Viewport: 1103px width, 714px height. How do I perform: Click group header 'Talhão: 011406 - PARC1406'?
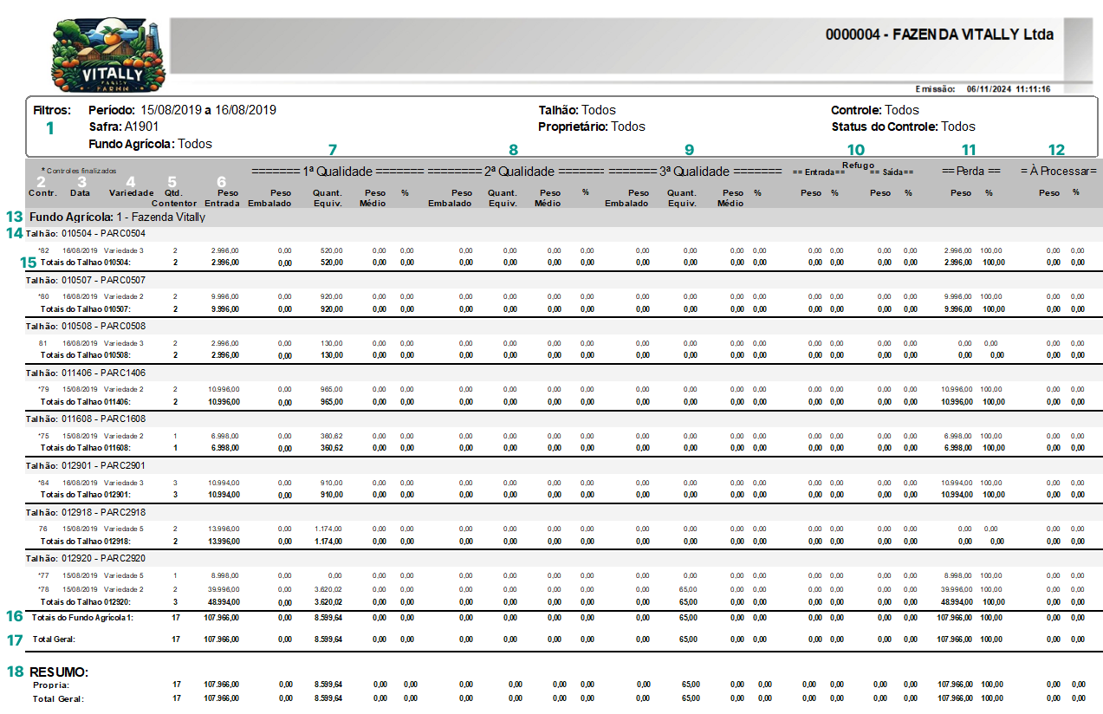[x=86, y=373]
